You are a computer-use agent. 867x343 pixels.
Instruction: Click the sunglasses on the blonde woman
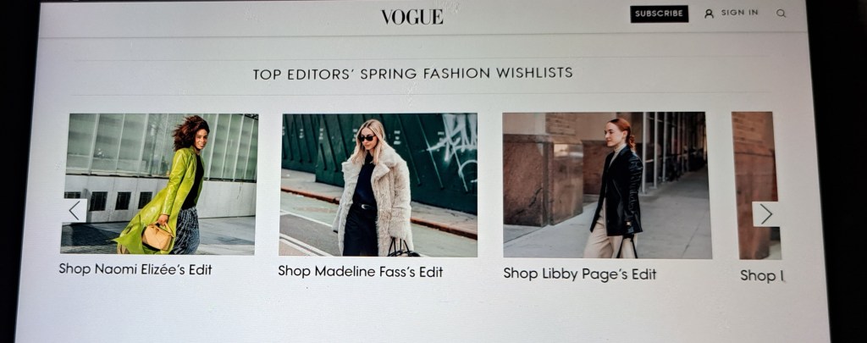pyautogui.click(x=366, y=138)
